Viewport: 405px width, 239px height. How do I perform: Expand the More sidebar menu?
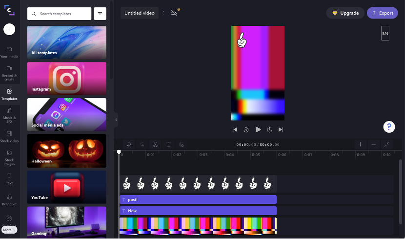tap(9, 230)
